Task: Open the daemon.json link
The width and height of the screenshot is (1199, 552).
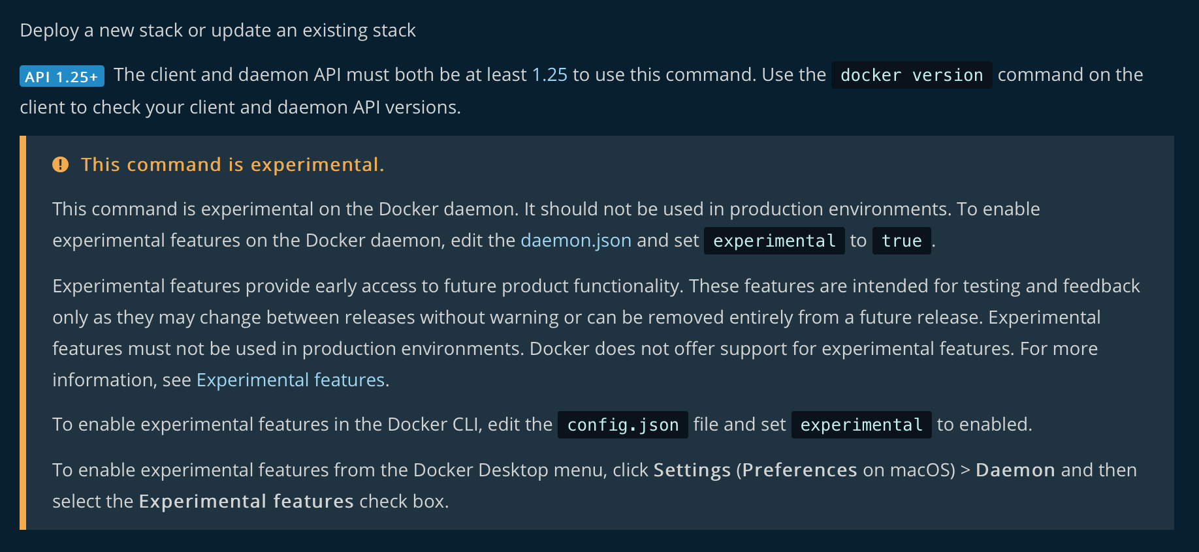Action: point(576,241)
